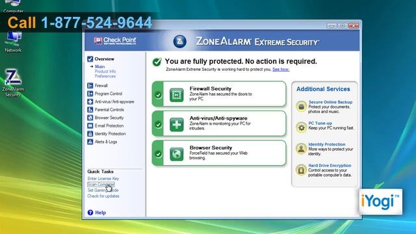
Task: Click the See how link
Action: click(x=281, y=70)
